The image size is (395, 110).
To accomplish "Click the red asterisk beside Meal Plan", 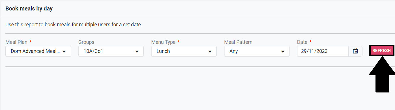I will point(31,42).
